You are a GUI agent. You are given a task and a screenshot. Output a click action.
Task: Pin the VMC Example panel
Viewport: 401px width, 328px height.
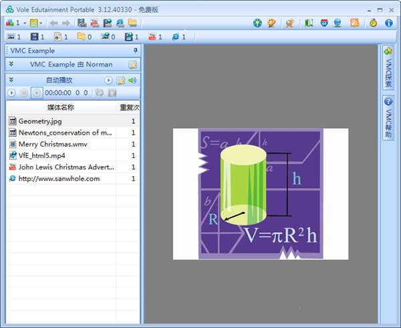[136, 51]
